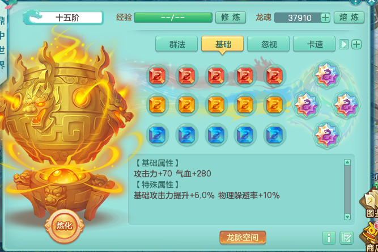
Task: Select the last orange dragon gem
Action: 274,105
